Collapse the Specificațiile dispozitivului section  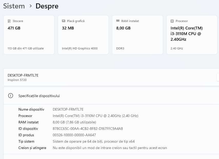click(x=111, y=96)
